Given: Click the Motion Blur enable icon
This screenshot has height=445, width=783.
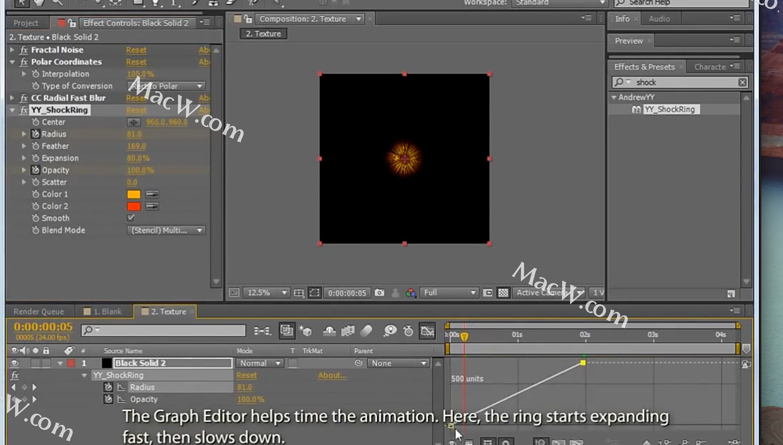Looking at the screenshot, I should 366,330.
